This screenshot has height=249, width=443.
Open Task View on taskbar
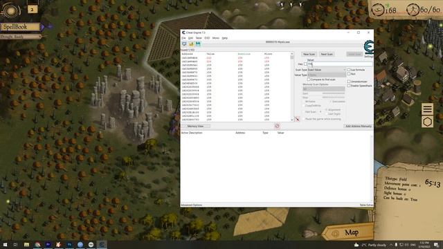[15, 245]
